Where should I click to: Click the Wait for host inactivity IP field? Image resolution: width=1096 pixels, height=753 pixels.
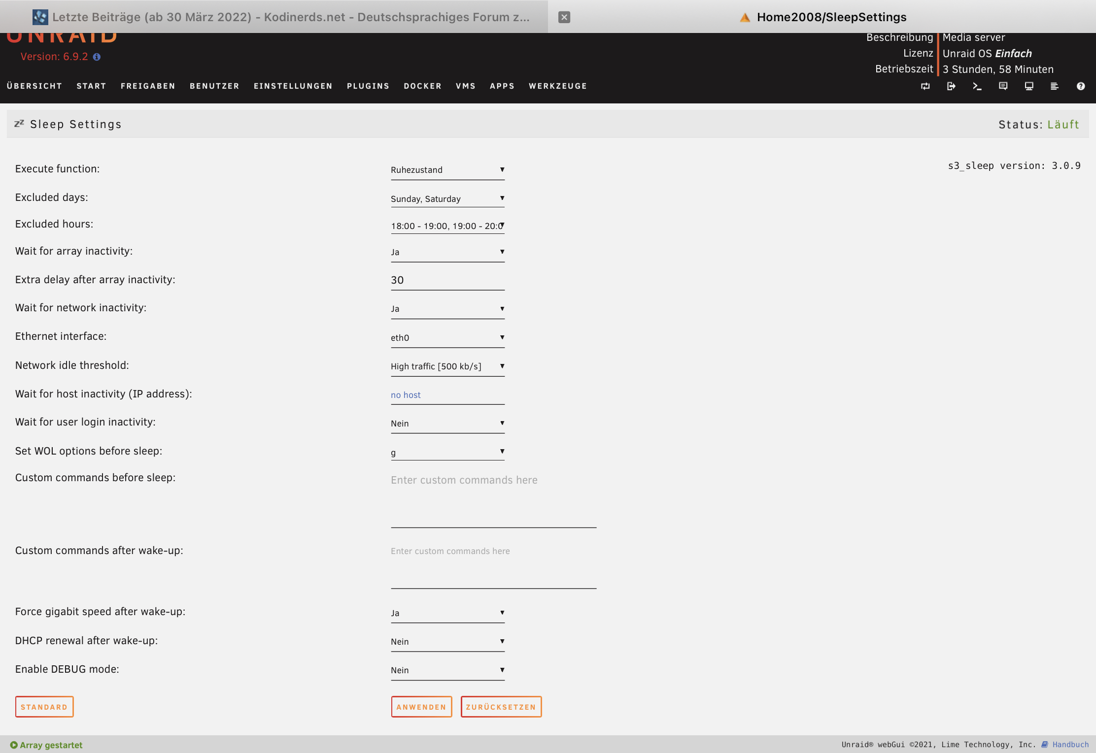tap(447, 395)
